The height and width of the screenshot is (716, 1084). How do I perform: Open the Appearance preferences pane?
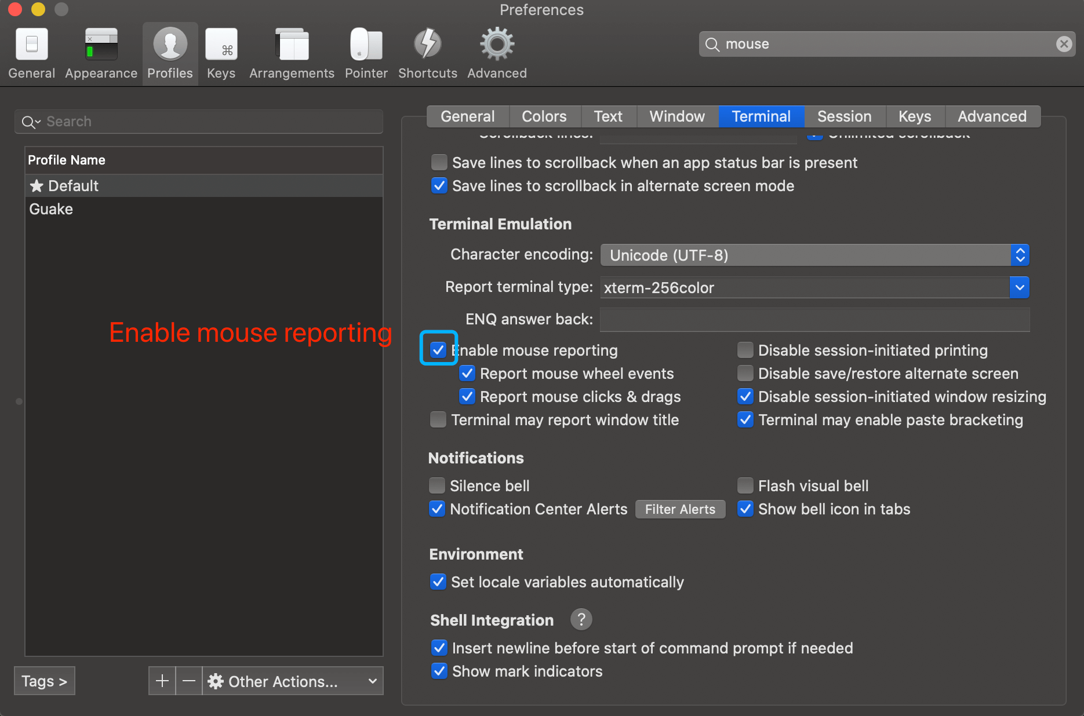coord(101,54)
